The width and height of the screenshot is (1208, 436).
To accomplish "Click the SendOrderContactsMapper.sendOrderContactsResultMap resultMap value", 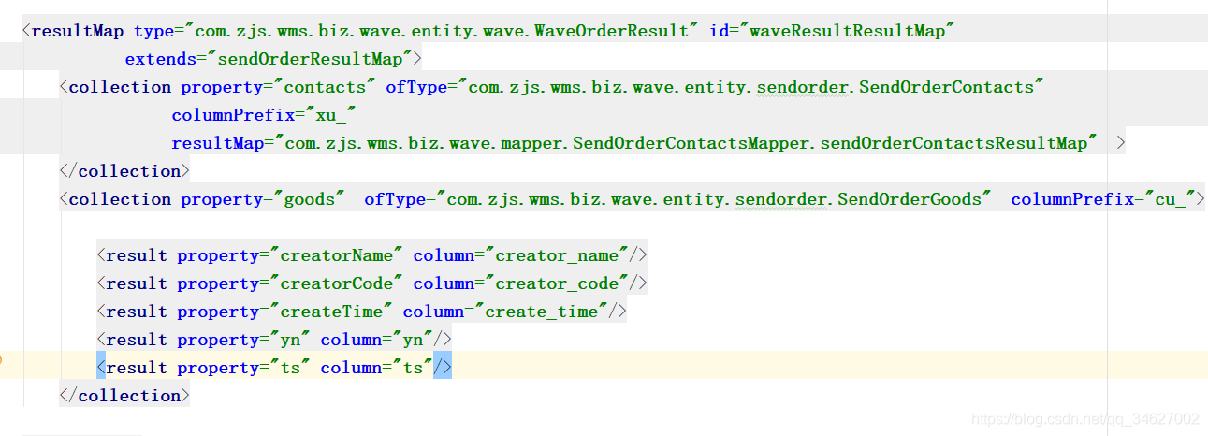I will pos(686,143).
